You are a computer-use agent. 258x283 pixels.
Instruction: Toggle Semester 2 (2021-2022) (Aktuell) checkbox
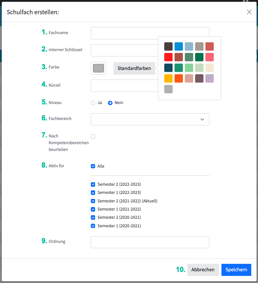click(x=93, y=201)
